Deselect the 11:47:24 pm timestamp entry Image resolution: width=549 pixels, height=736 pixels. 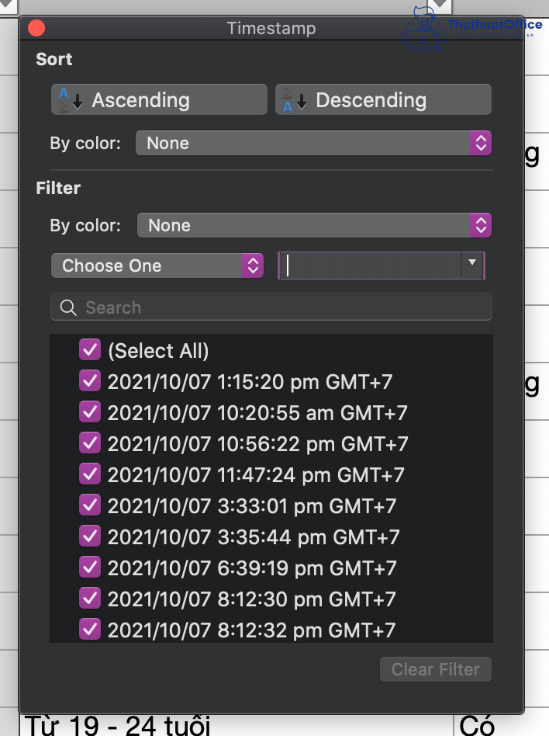pyautogui.click(x=90, y=474)
